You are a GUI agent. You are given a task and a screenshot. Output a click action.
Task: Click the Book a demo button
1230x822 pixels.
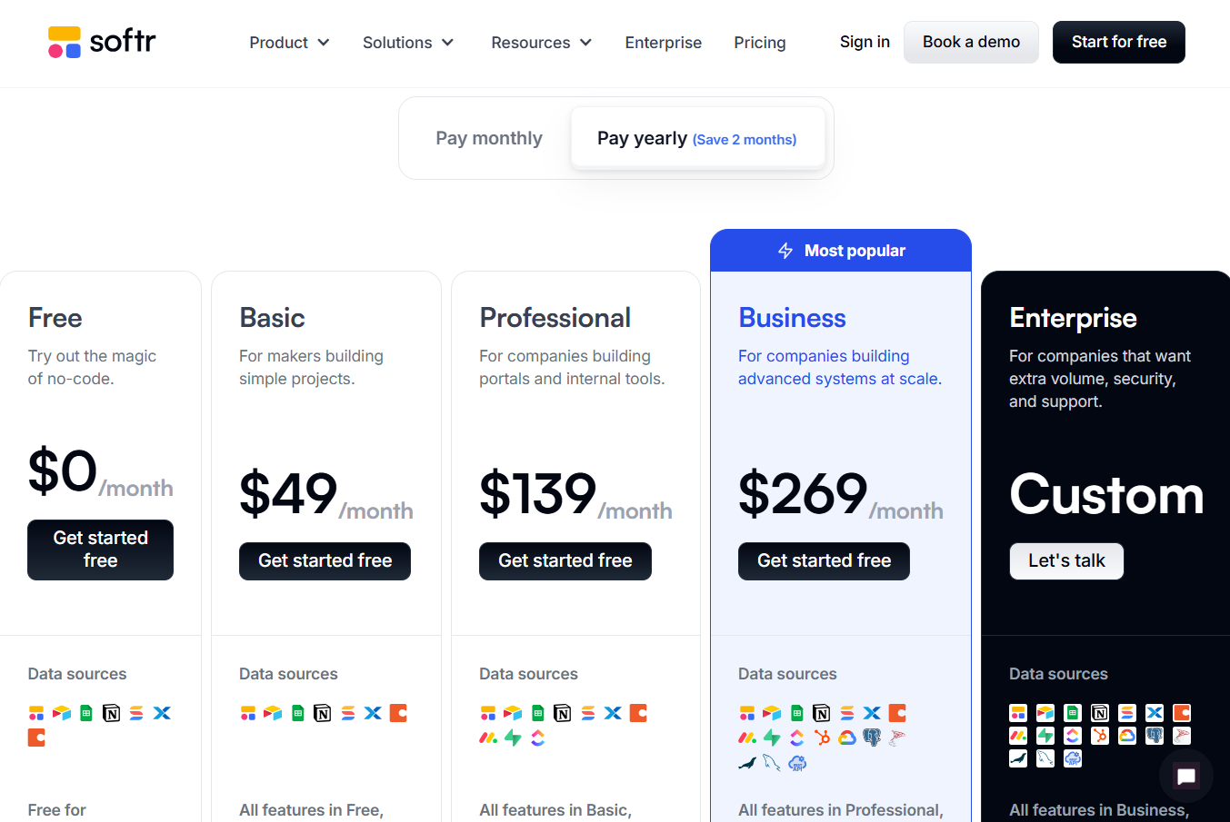(x=971, y=42)
